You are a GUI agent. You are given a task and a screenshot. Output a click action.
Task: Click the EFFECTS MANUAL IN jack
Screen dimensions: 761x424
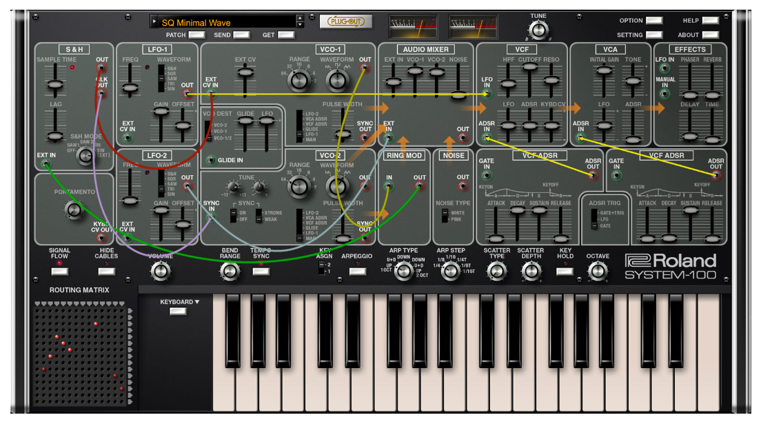[665, 93]
